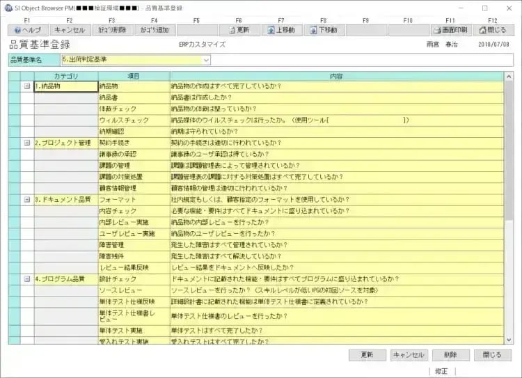The image size is (522, 378).
Task: Click the カテゴリ追加 toolbar button
Action: (x=154, y=31)
